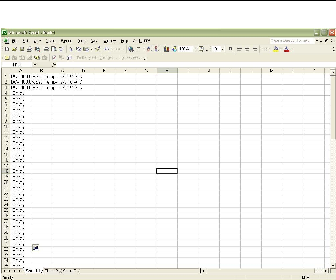Screen dimensions: 336x280
Task: Click the yellow Fill Color bucket
Action: coord(276,49)
